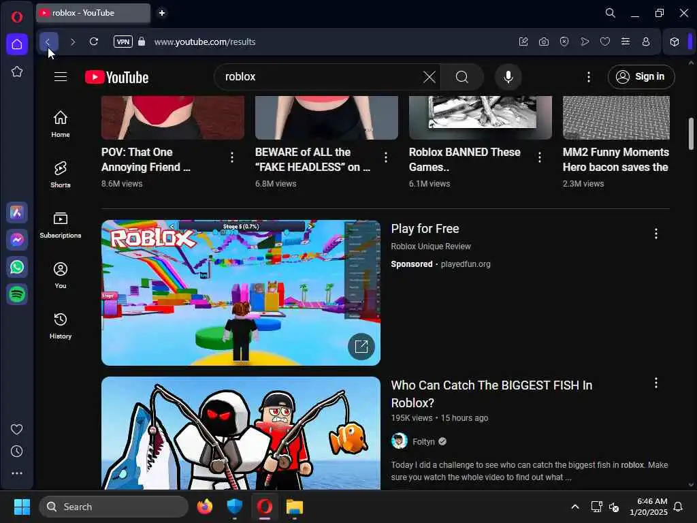697x523 pixels.
Task: Click the external link icon on ad thumbnail
Action: 361,347
